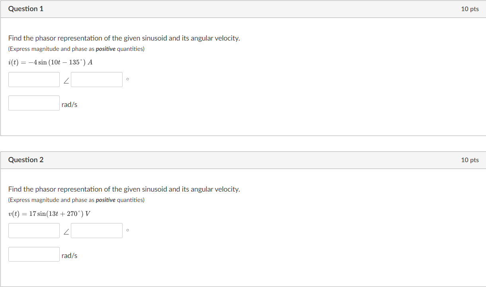The height and width of the screenshot is (287, 486).
Task: Click the degree symbol in Question 2
Action: 127,230
